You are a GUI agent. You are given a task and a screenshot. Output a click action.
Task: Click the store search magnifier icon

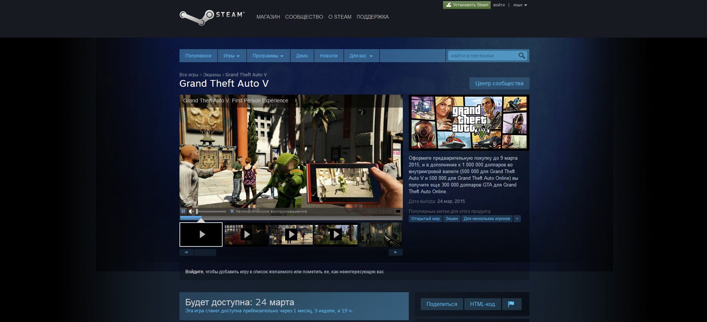coord(522,56)
